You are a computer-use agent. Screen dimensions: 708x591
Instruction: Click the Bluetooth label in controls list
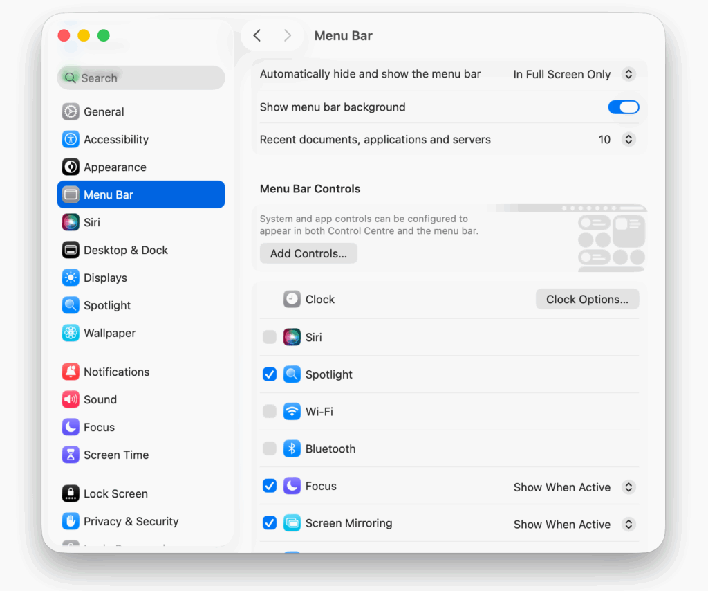[330, 448]
